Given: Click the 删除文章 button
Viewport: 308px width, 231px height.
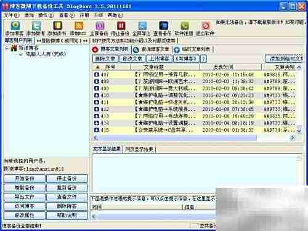Looking at the screenshot, I should (x=105, y=59).
